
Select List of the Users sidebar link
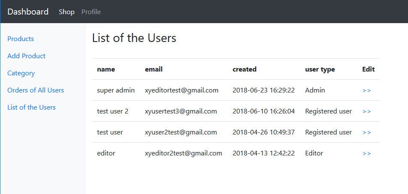31,107
